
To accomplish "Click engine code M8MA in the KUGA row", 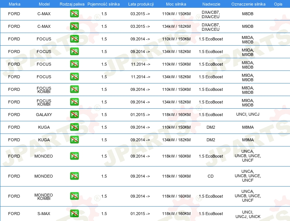I will pyautogui.click(x=248, y=127).
